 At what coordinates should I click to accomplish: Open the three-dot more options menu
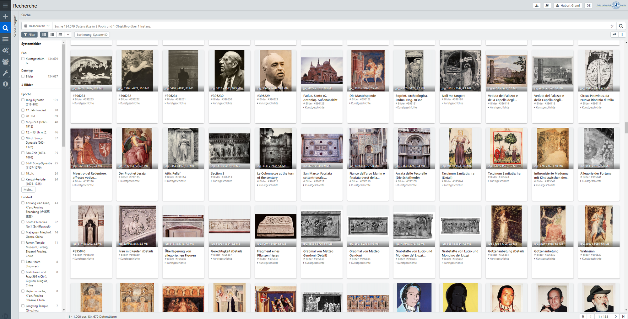pyautogui.click(x=622, y=35)
